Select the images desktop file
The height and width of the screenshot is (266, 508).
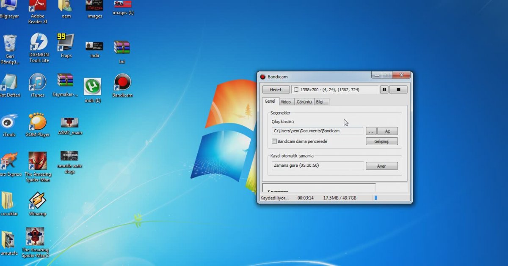point(94,10)
